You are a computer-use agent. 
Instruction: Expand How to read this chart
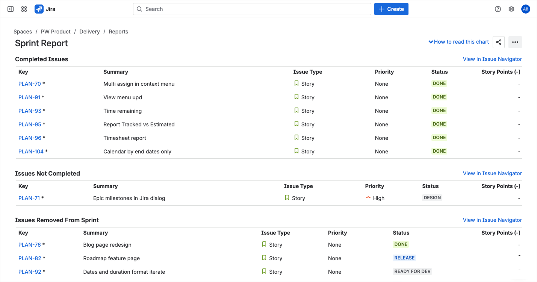click(459, 42)
